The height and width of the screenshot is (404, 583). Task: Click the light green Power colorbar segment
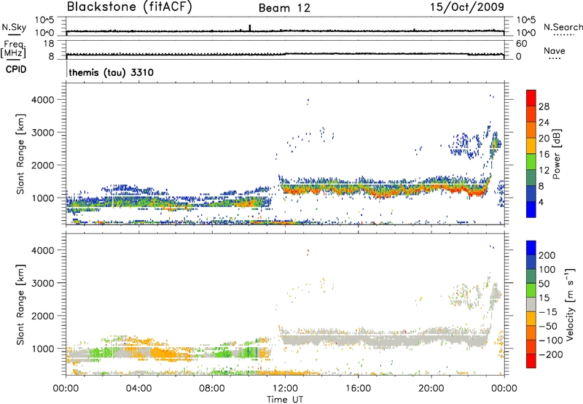tap(531, 162)
